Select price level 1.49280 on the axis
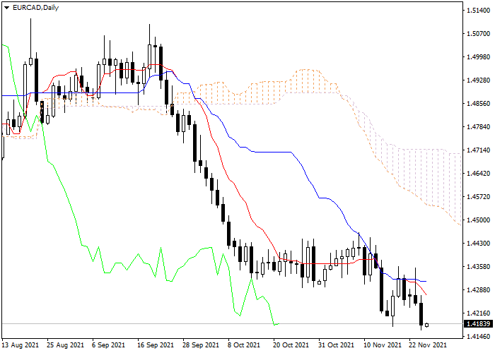 click(x=478, y=80)
